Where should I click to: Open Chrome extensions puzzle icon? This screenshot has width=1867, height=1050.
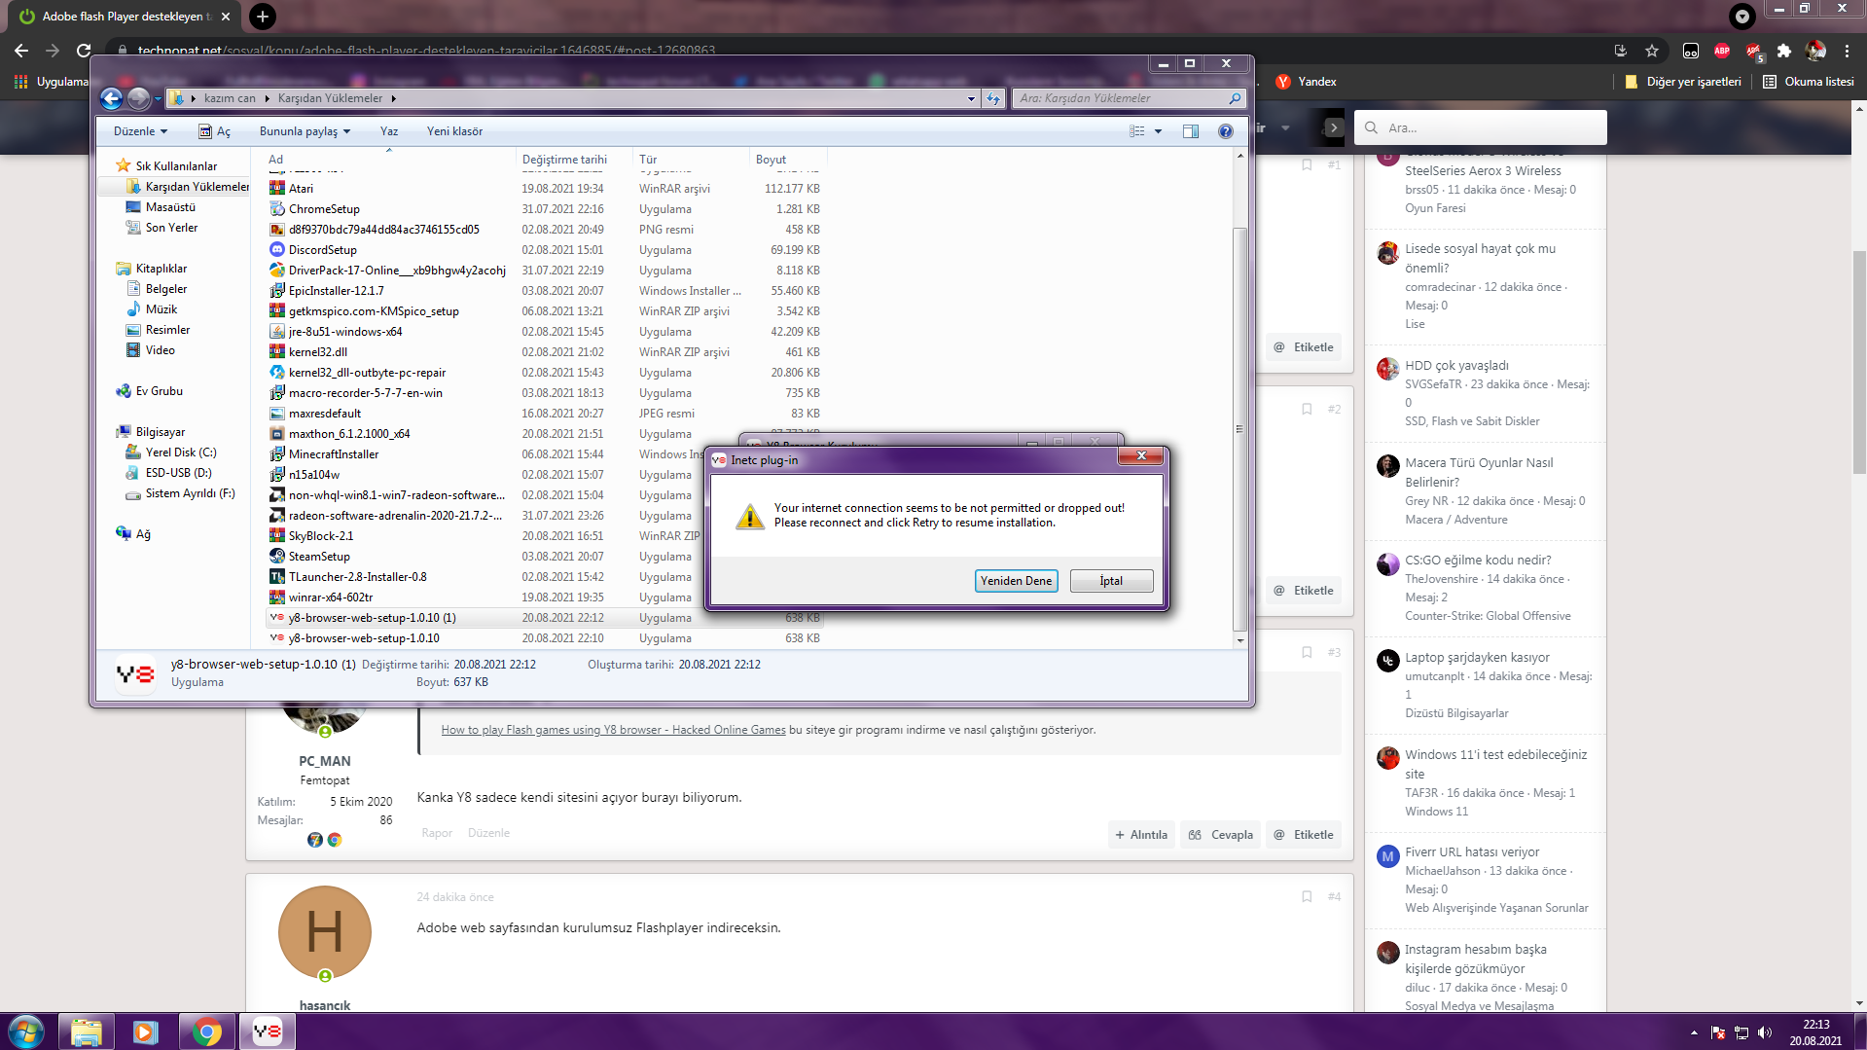click(1784, 51)
